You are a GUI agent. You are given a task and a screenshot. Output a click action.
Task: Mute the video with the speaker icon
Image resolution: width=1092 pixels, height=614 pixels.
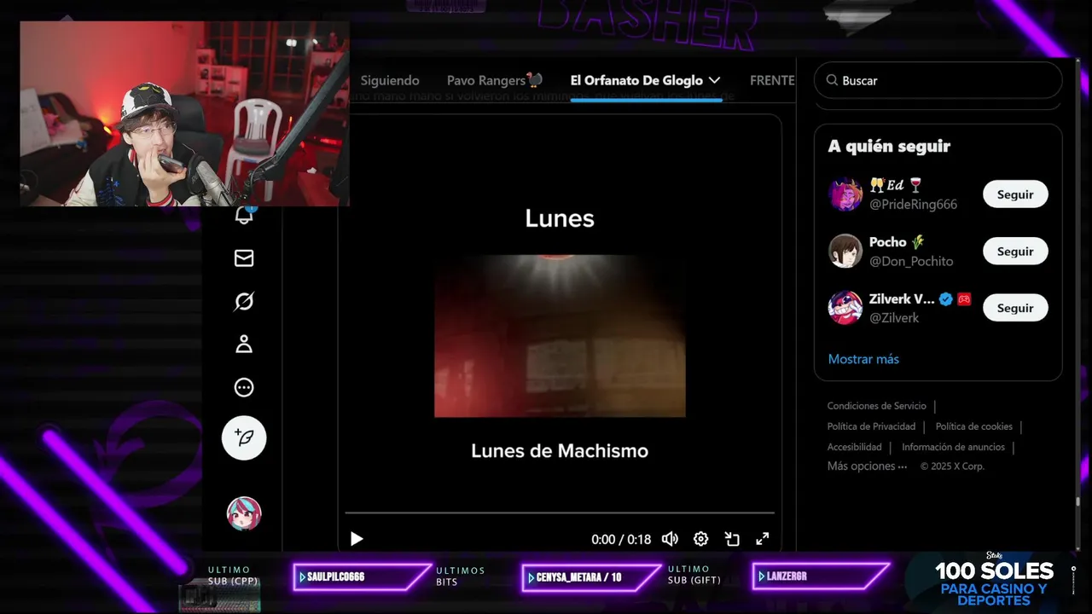670,539
